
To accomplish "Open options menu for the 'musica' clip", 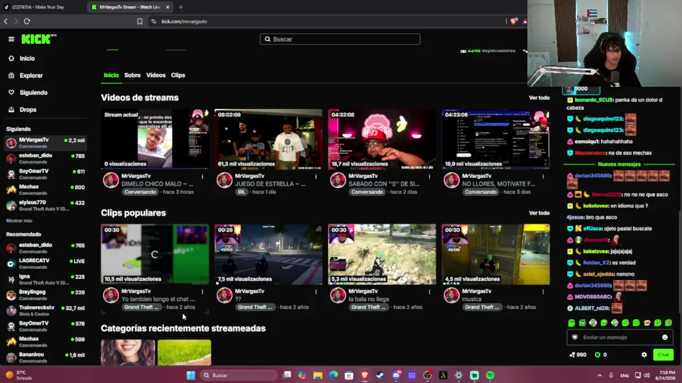I will 543,292.
